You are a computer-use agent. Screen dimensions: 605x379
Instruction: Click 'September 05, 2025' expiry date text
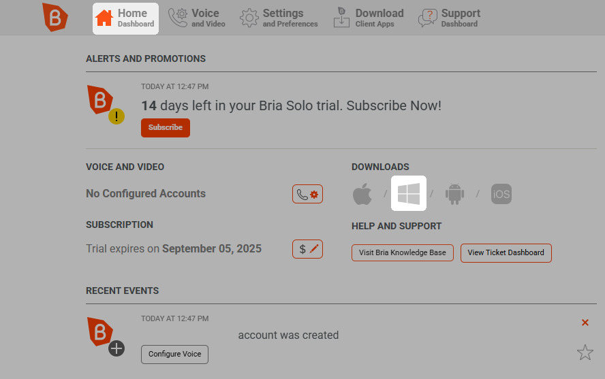212,249
